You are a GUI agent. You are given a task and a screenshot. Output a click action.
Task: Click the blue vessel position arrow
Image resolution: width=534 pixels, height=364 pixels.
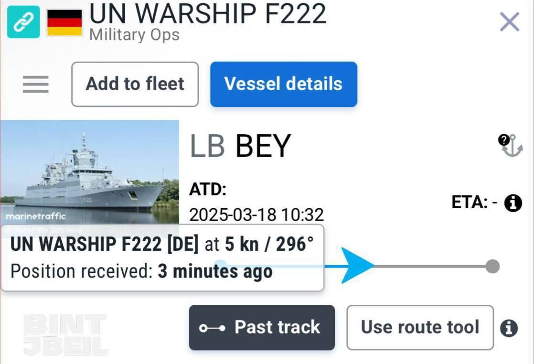[x=357, y=266]
